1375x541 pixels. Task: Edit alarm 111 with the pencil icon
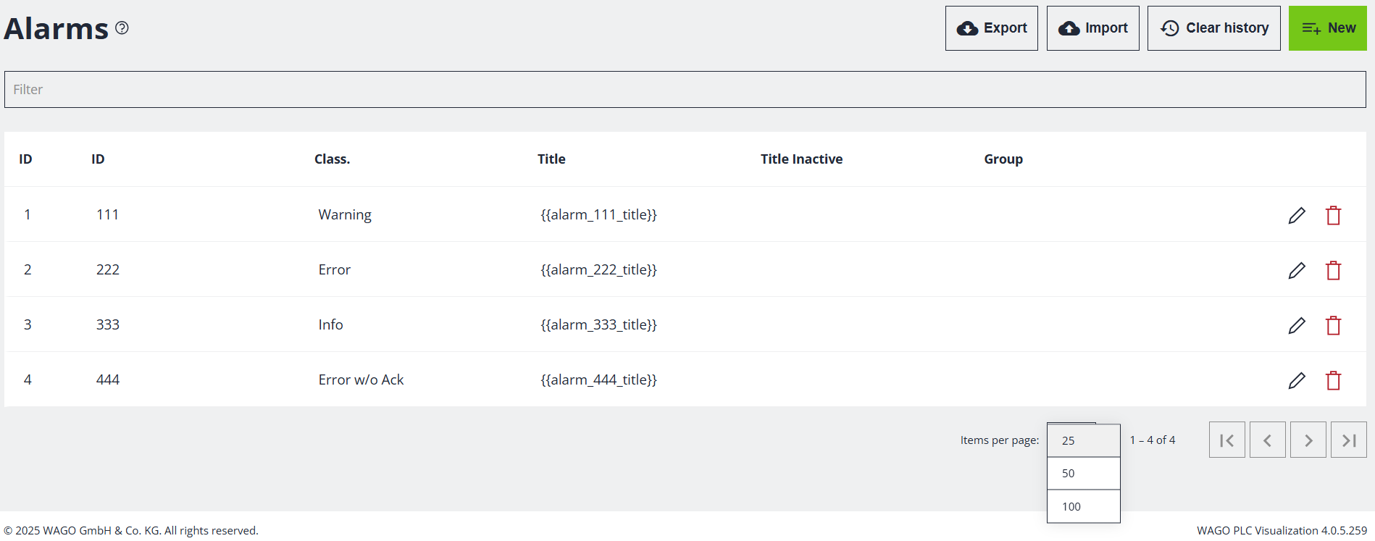1297,215
